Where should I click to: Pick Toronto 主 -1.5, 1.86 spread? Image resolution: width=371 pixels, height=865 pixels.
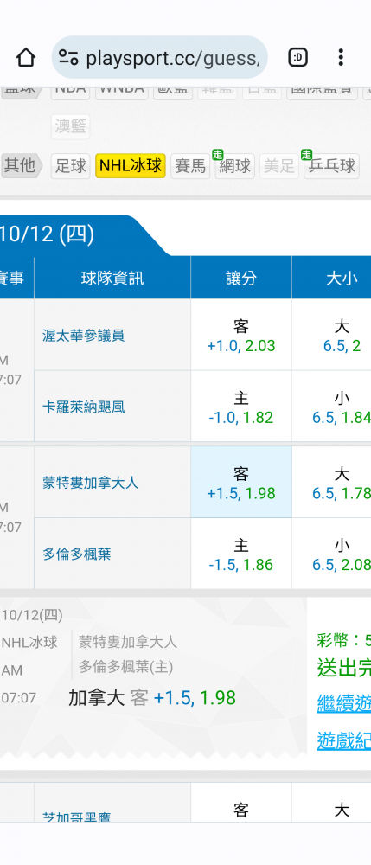coord(241,554)
